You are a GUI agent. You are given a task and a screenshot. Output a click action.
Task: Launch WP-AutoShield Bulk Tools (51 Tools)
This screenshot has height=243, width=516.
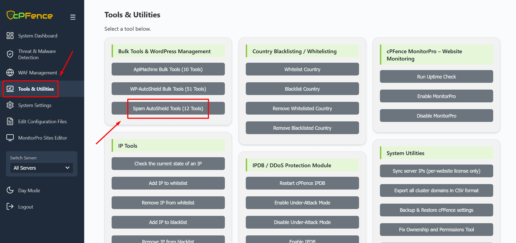(x=168, y=89)
